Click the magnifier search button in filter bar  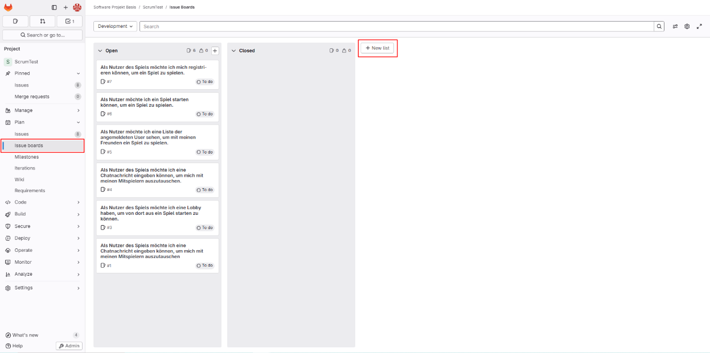click(659, 26)
